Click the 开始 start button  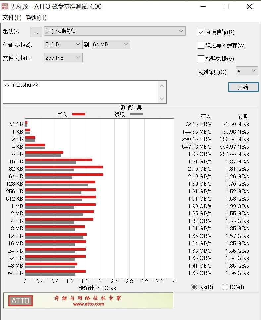pos(243,87)
